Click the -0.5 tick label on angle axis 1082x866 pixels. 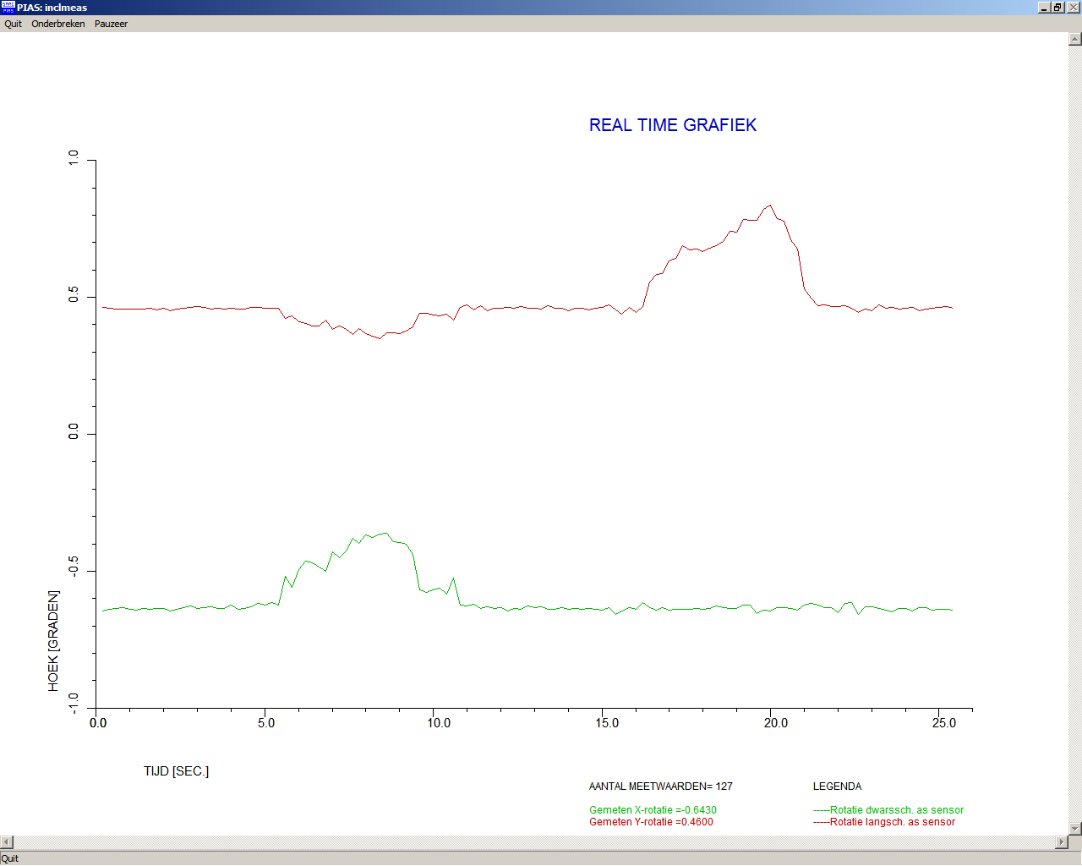click(73, 566)
